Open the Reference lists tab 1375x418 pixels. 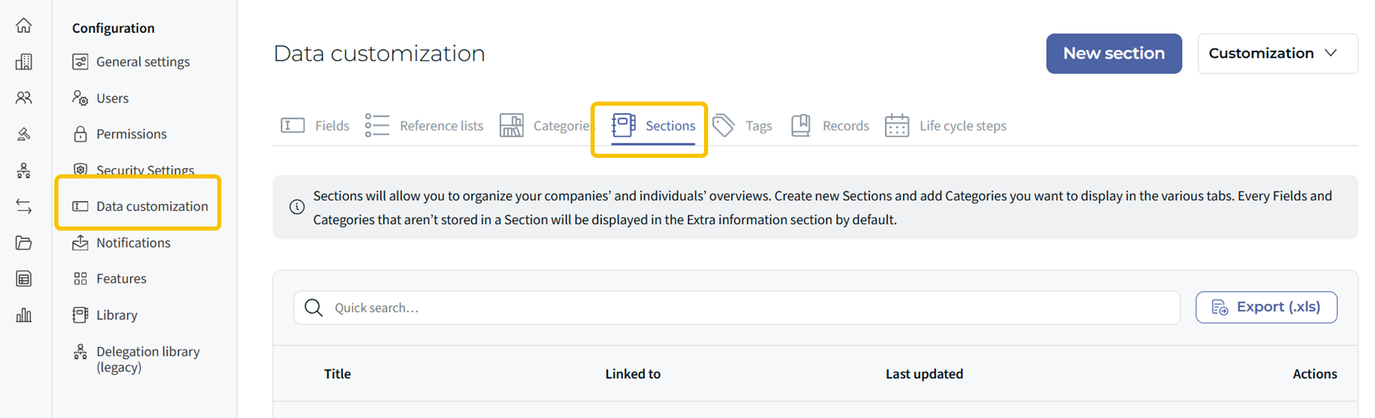424,126
